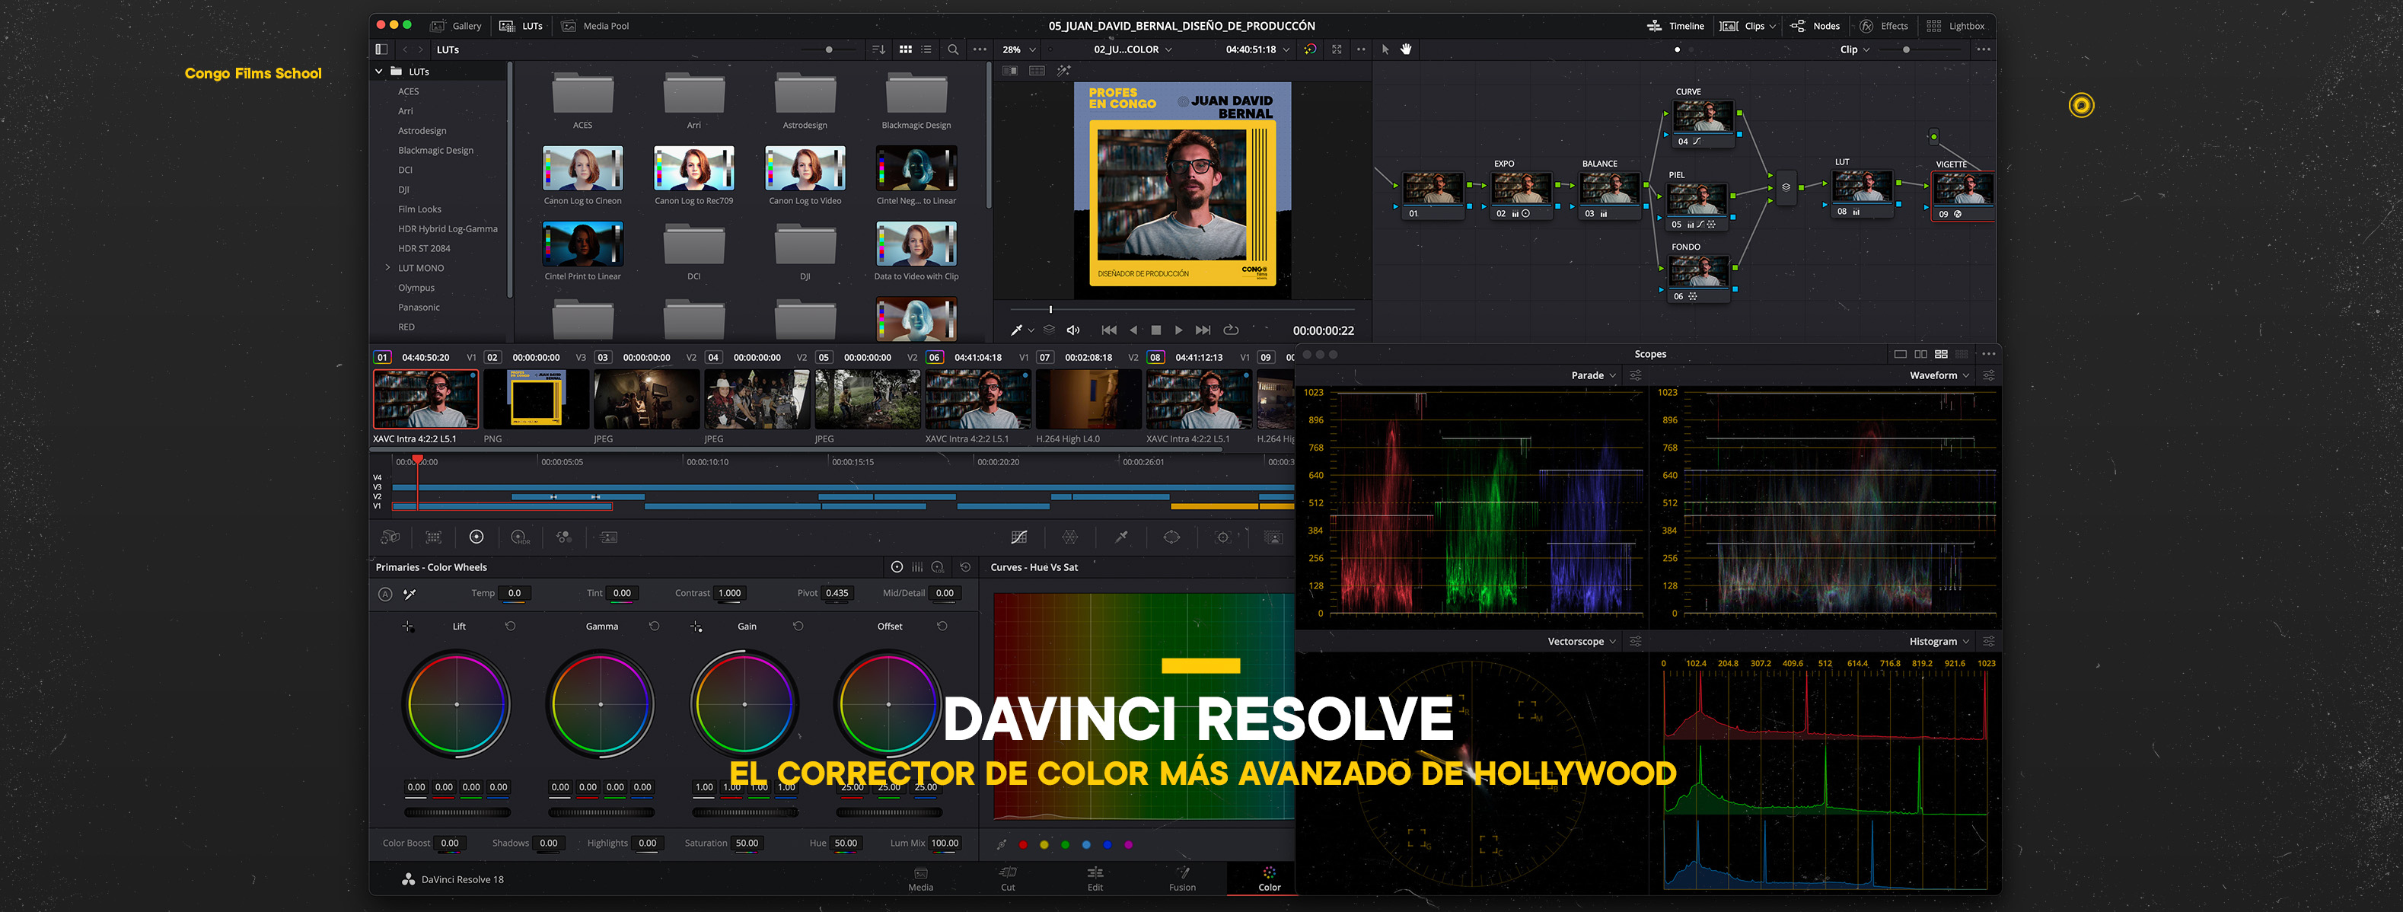Select the red hue curve swatch
Viewport: 2403px width, 912px height.
point(1022,845)
